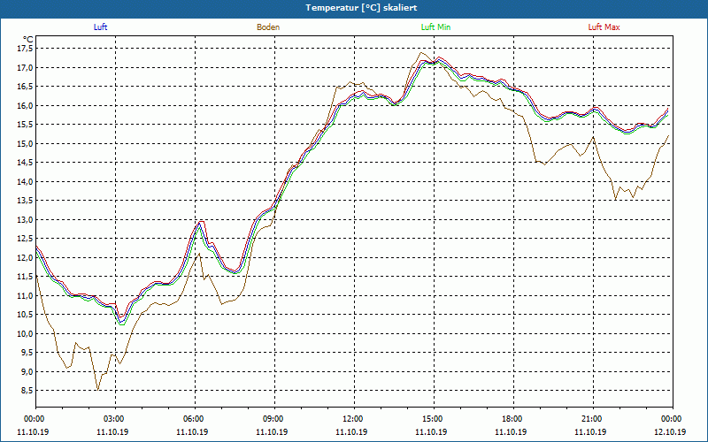Click the red Luft Max legend label

[x=604, y=27]
